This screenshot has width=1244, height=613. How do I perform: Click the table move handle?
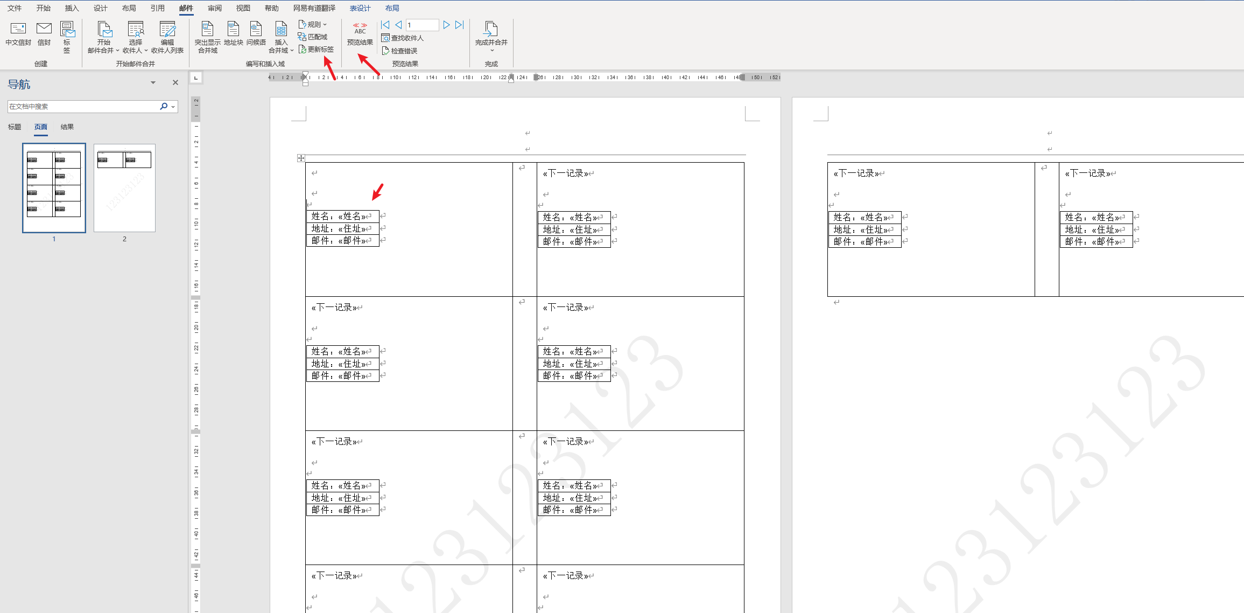tap(301, 158)
